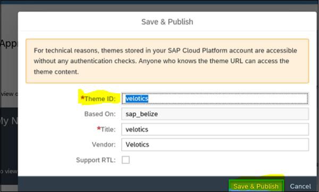Click the Support RTL label text
Image resolution: width=319 pixels, height=192 pixels.
click(x=96, y=160)
